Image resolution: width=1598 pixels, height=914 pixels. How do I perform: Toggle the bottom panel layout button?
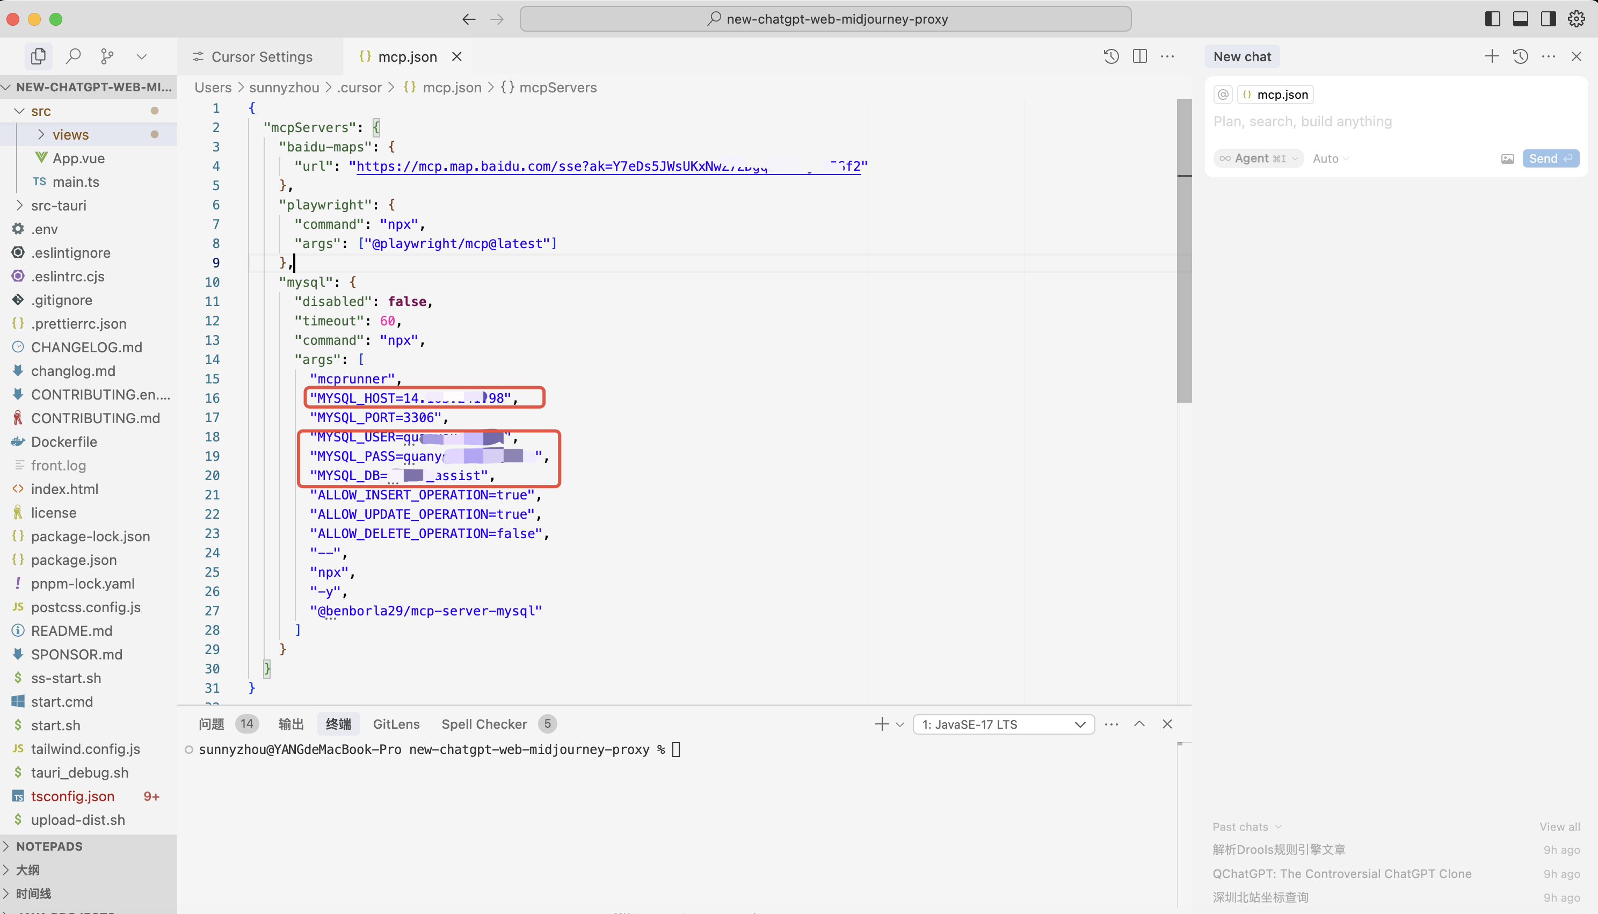click(1521, 19)
